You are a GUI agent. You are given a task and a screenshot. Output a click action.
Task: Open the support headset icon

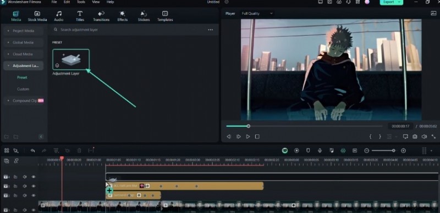(348, 2)
